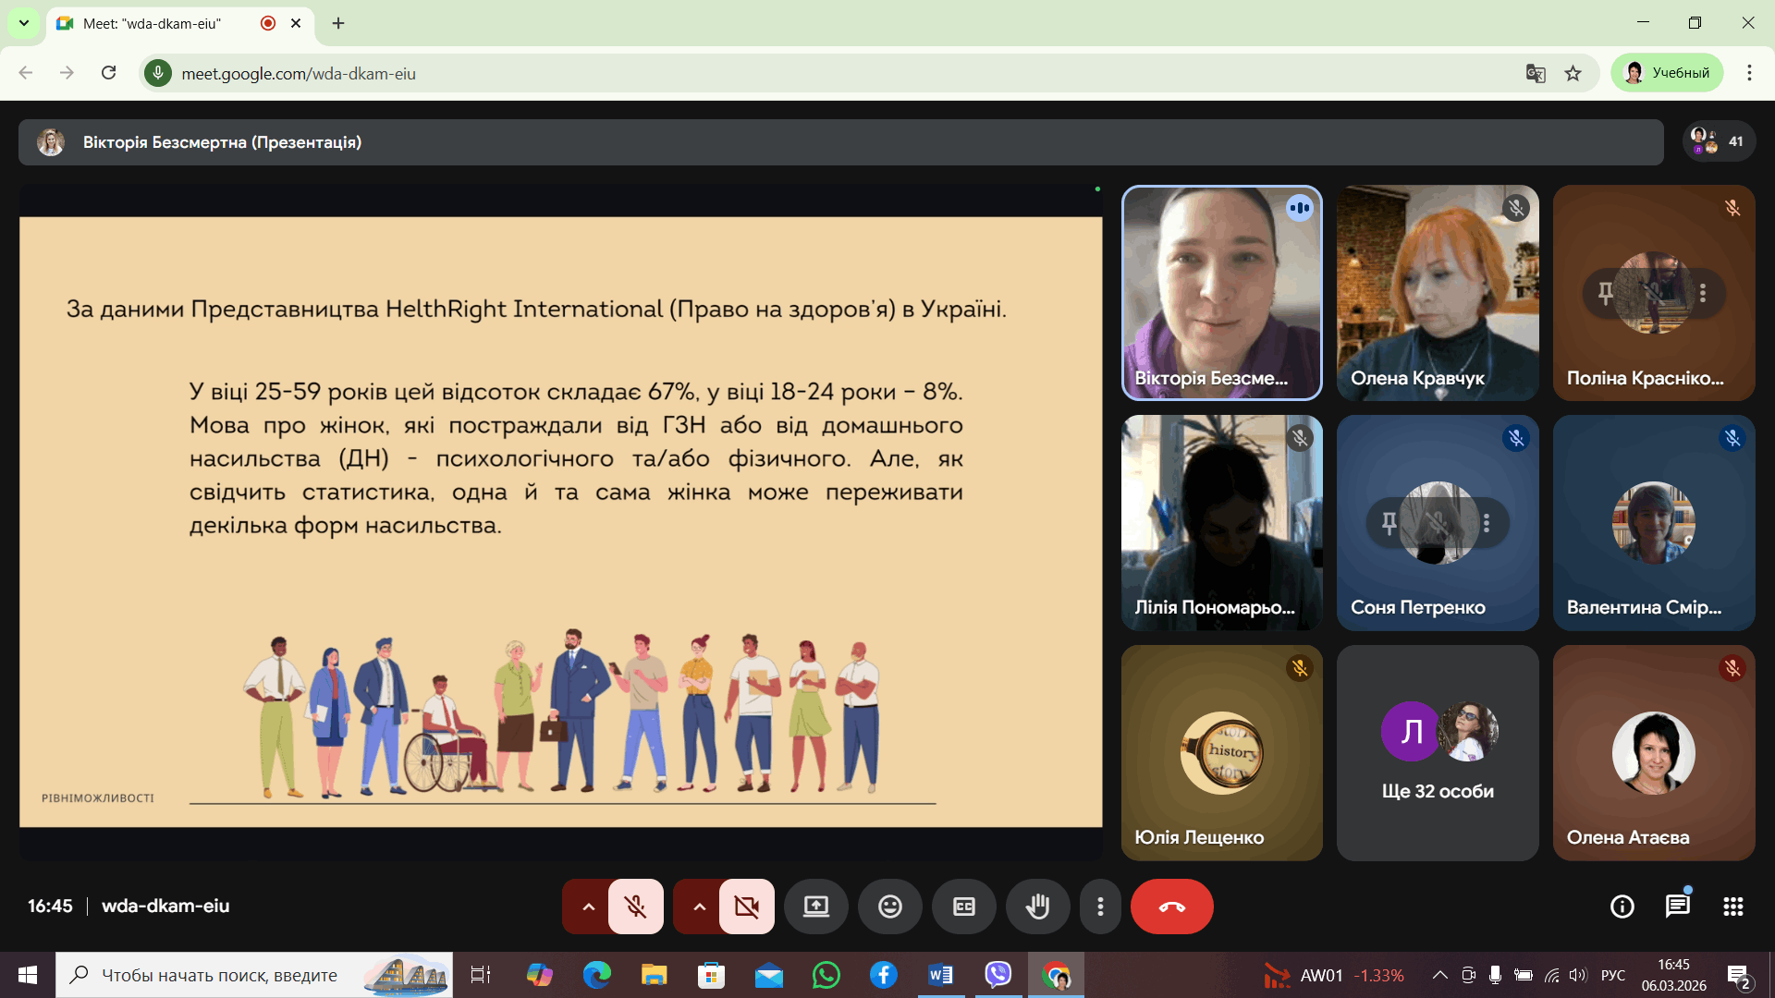1775x998 pixels.
Task: Expand video settings arrow beside camera
Action: tap(699, 907)
